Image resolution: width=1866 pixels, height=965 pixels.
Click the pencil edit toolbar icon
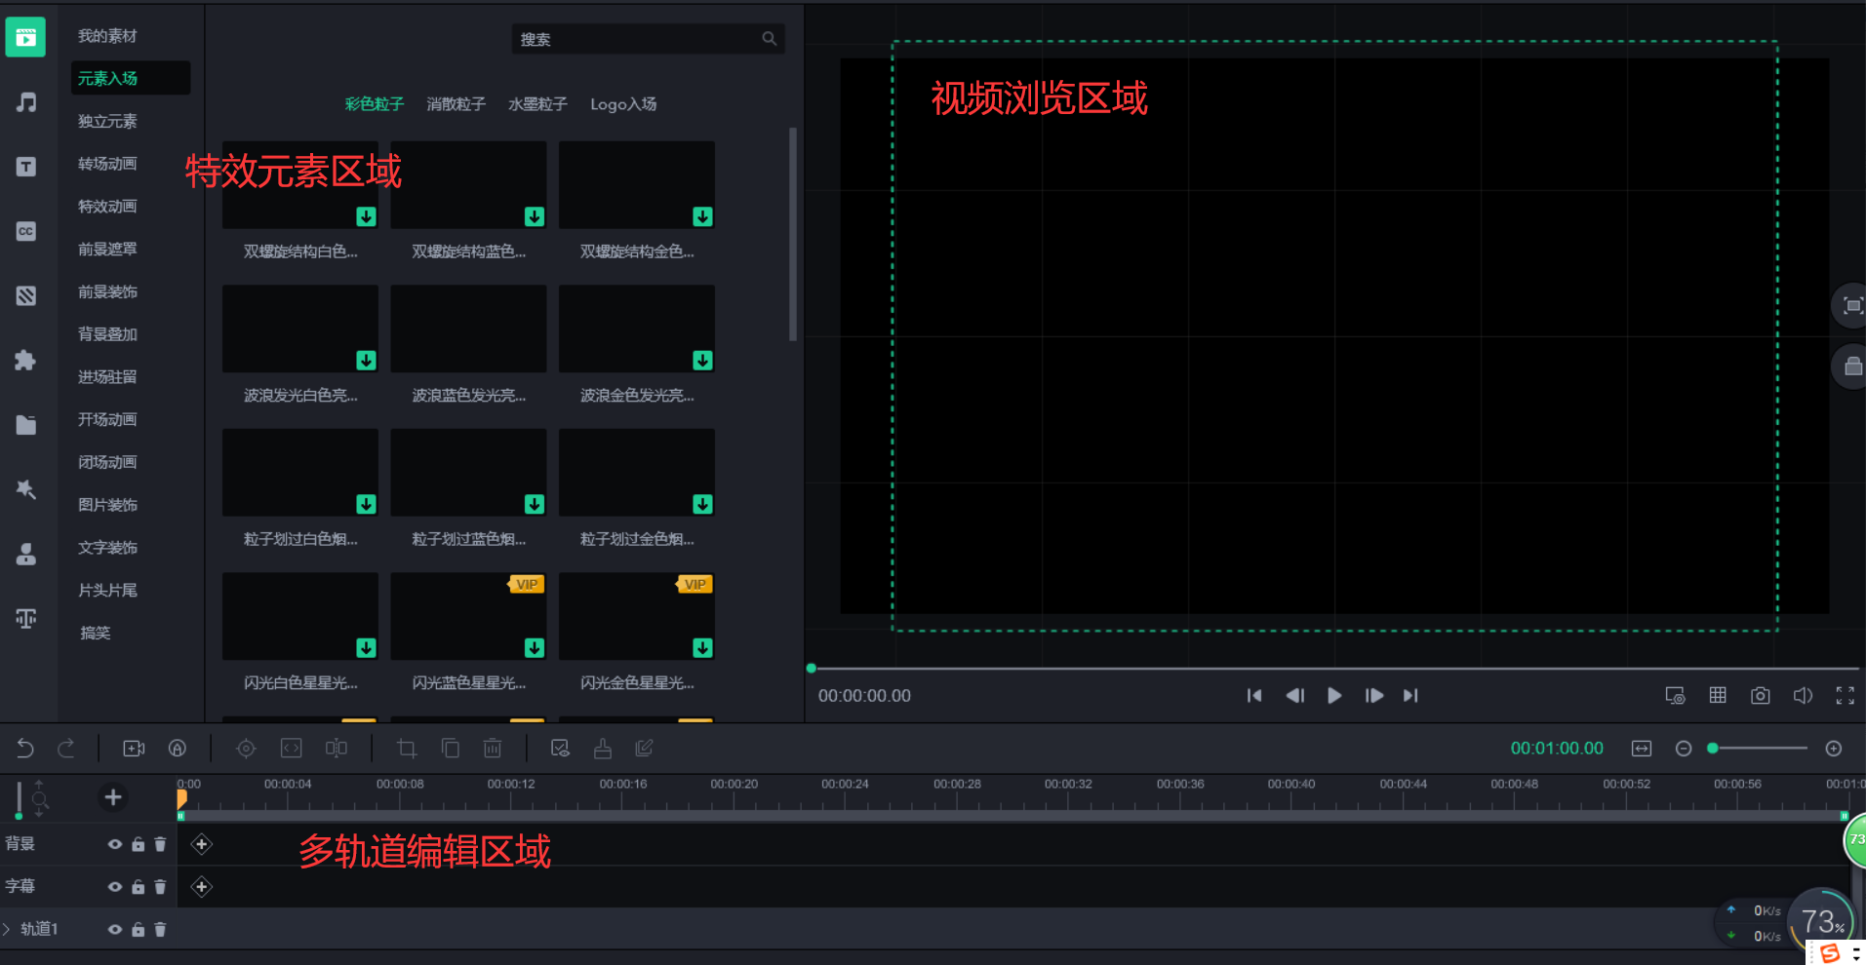tap(644, 749)
